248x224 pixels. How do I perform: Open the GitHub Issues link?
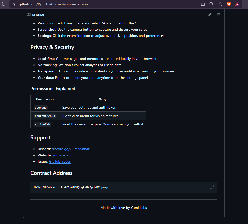pyautogui.click(x=60, y=161)
